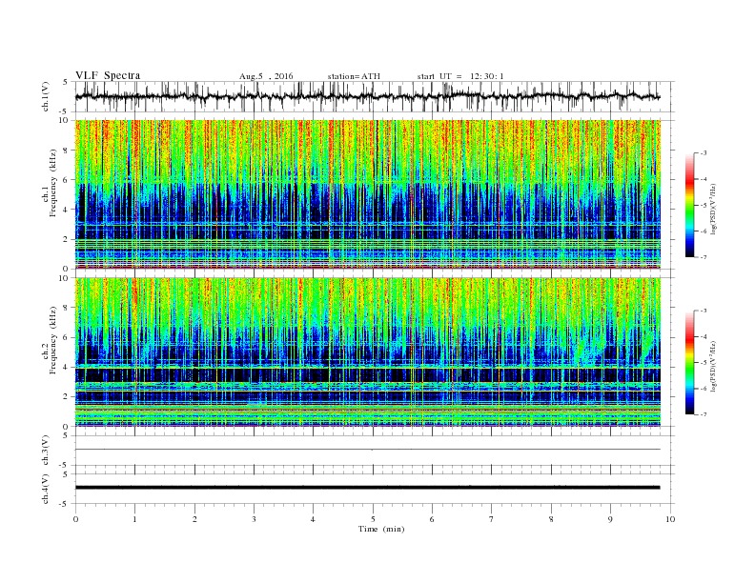This screenshot has width=755, height=583.
Task: Click the "8" kHz tick on ch.1 spectrogram axis
Action: (x=67, y=151)
